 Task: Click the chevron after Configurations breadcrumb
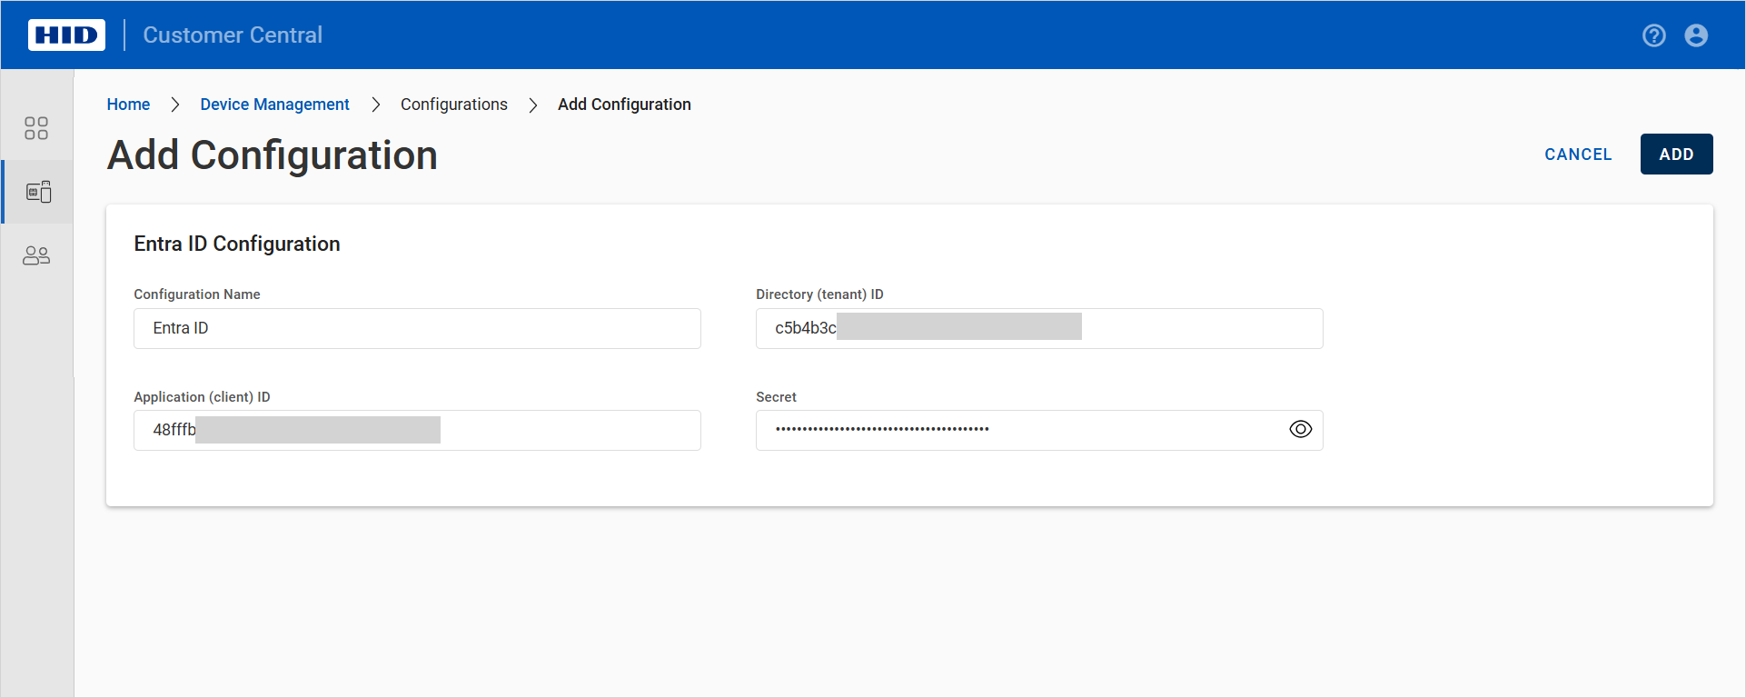(533, 105)
